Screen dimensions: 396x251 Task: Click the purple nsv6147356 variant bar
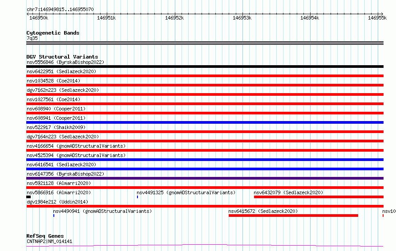point(205,178)
